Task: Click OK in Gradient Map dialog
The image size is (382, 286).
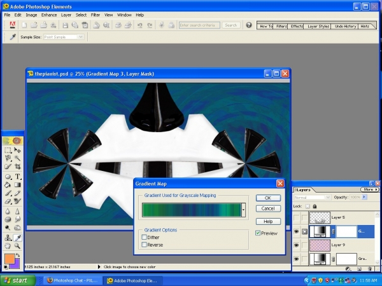Action: coord(268,198)
